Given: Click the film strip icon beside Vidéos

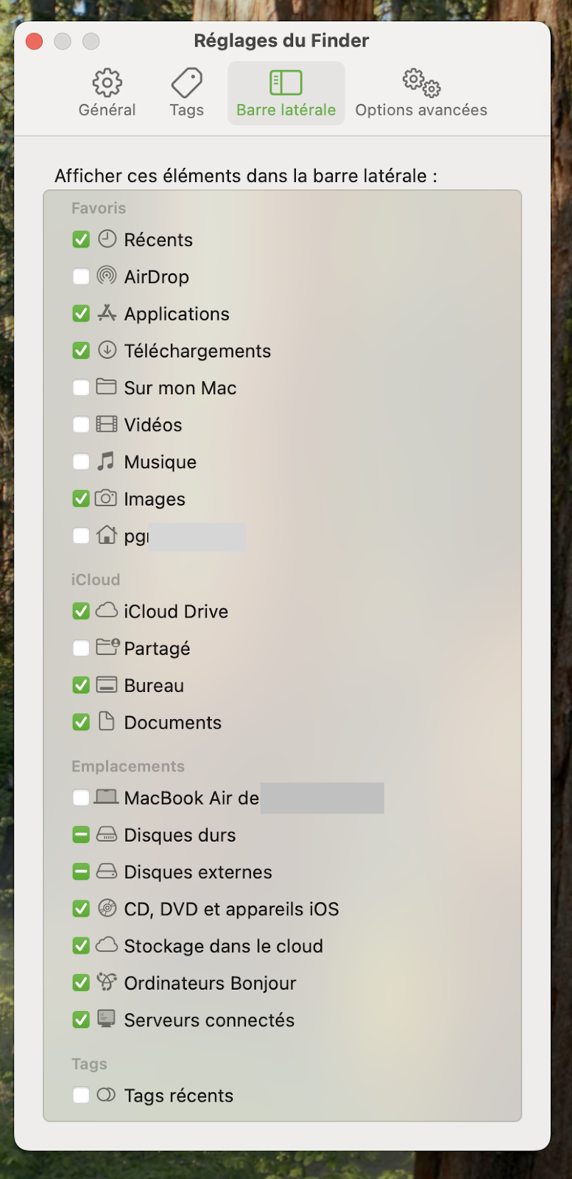Looking at the screenshot, I should pos(107,424).
